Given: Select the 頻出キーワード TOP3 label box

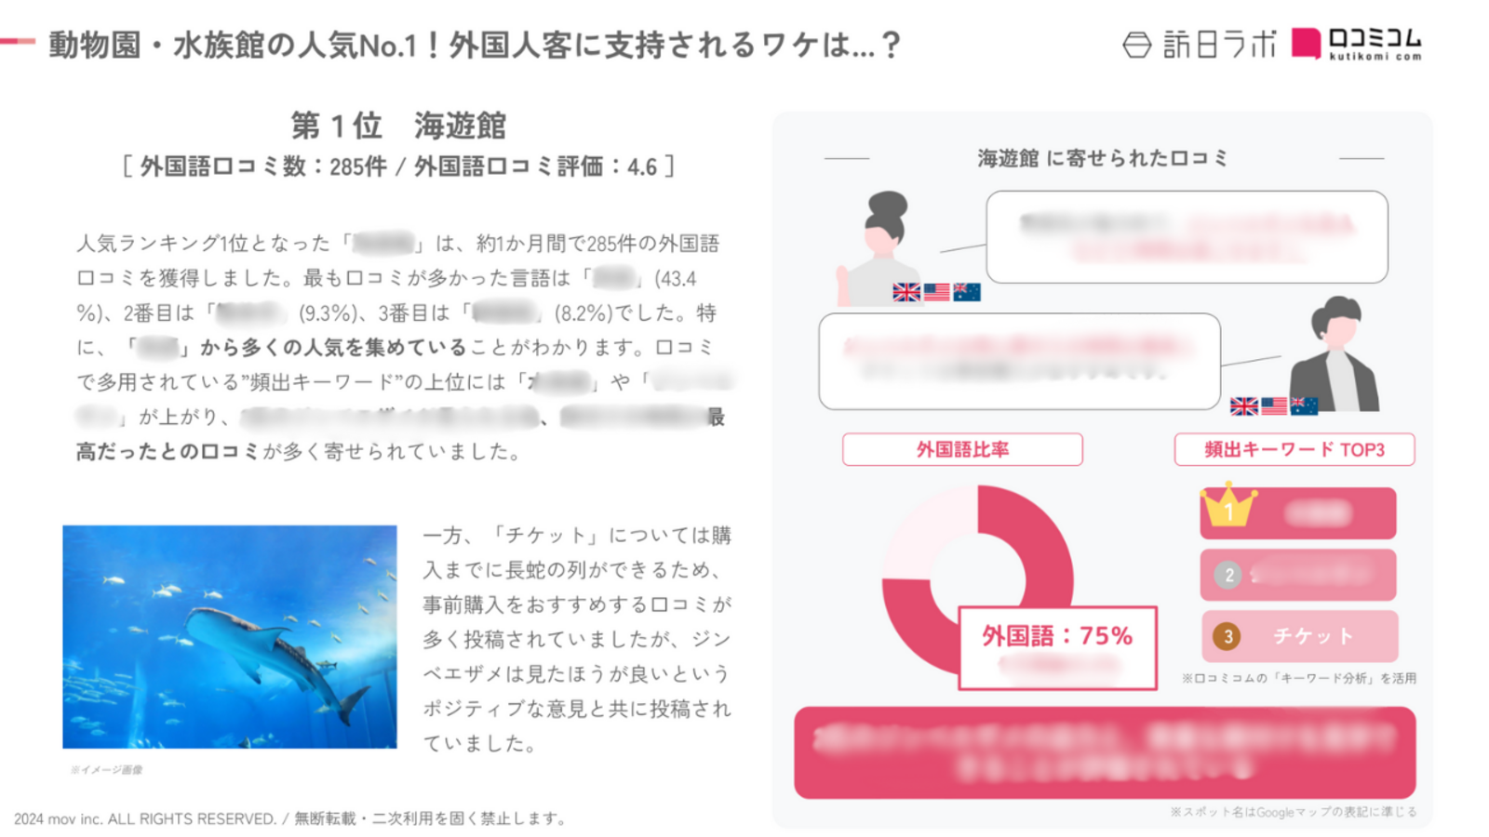Looking at the screenshot, I should pyautogui.click(x=1294, y=449).
